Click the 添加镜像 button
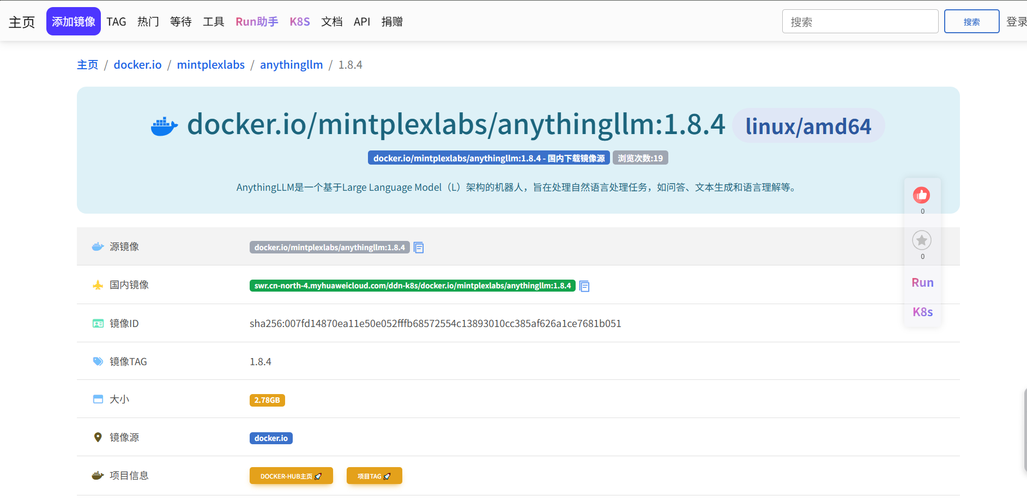 click(x=74, y=21)
